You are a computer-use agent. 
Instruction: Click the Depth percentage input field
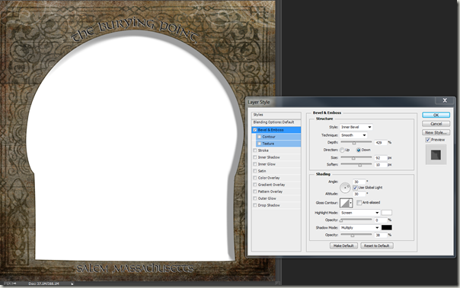[381, 143]
